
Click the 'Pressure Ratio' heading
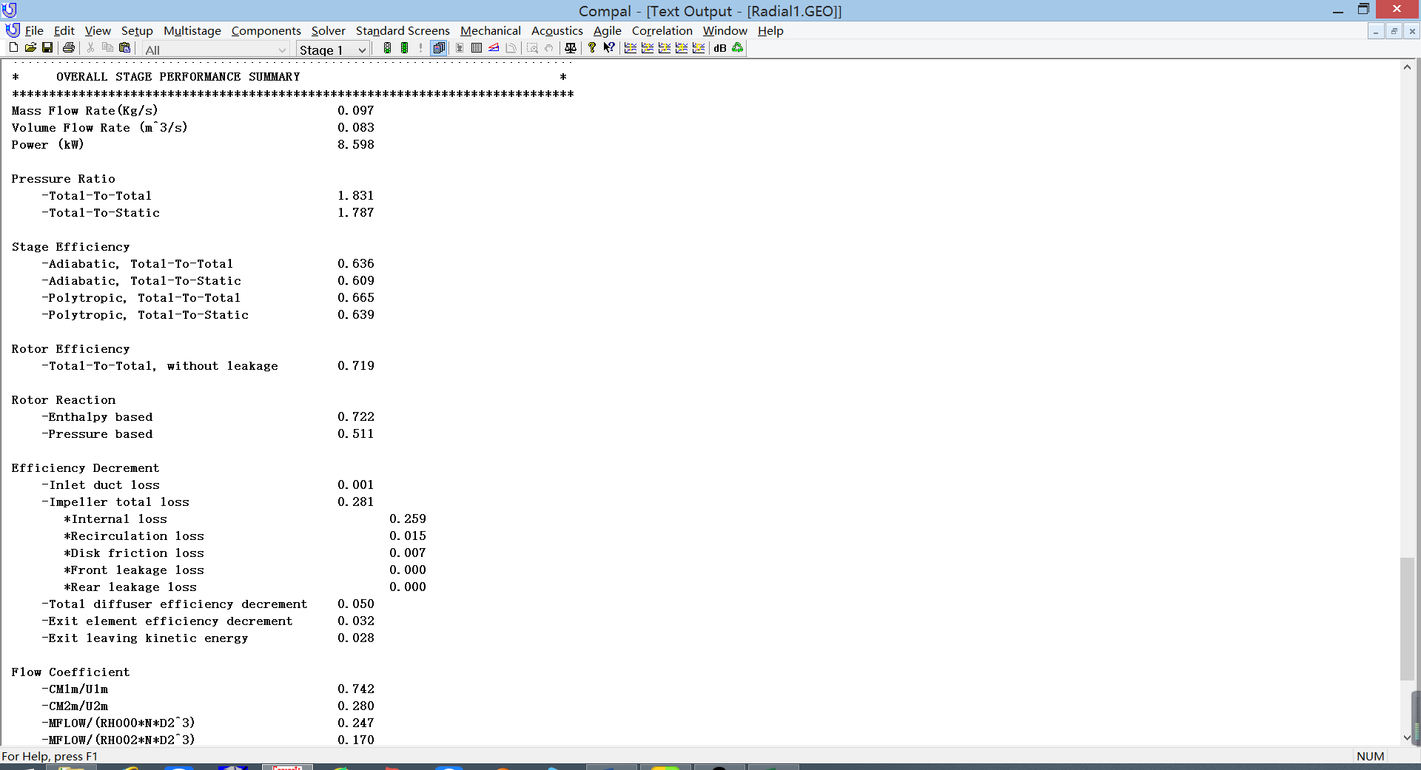coord(64,179)
